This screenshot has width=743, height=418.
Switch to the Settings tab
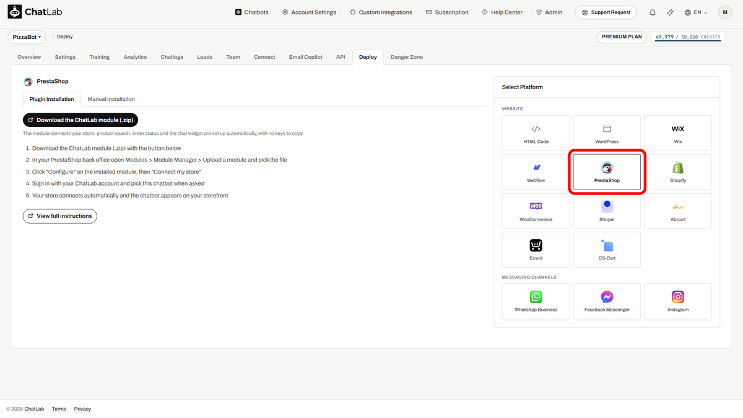65,57
